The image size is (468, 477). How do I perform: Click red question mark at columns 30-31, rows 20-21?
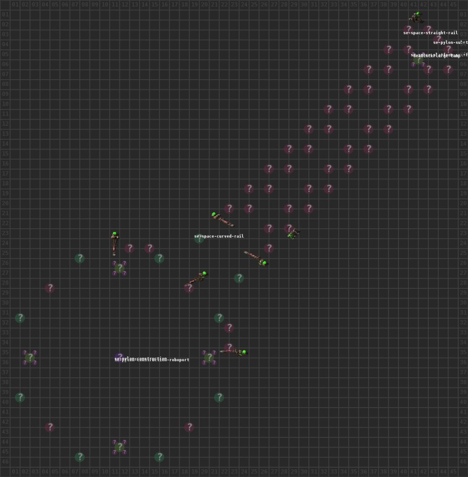coord(308,208)
